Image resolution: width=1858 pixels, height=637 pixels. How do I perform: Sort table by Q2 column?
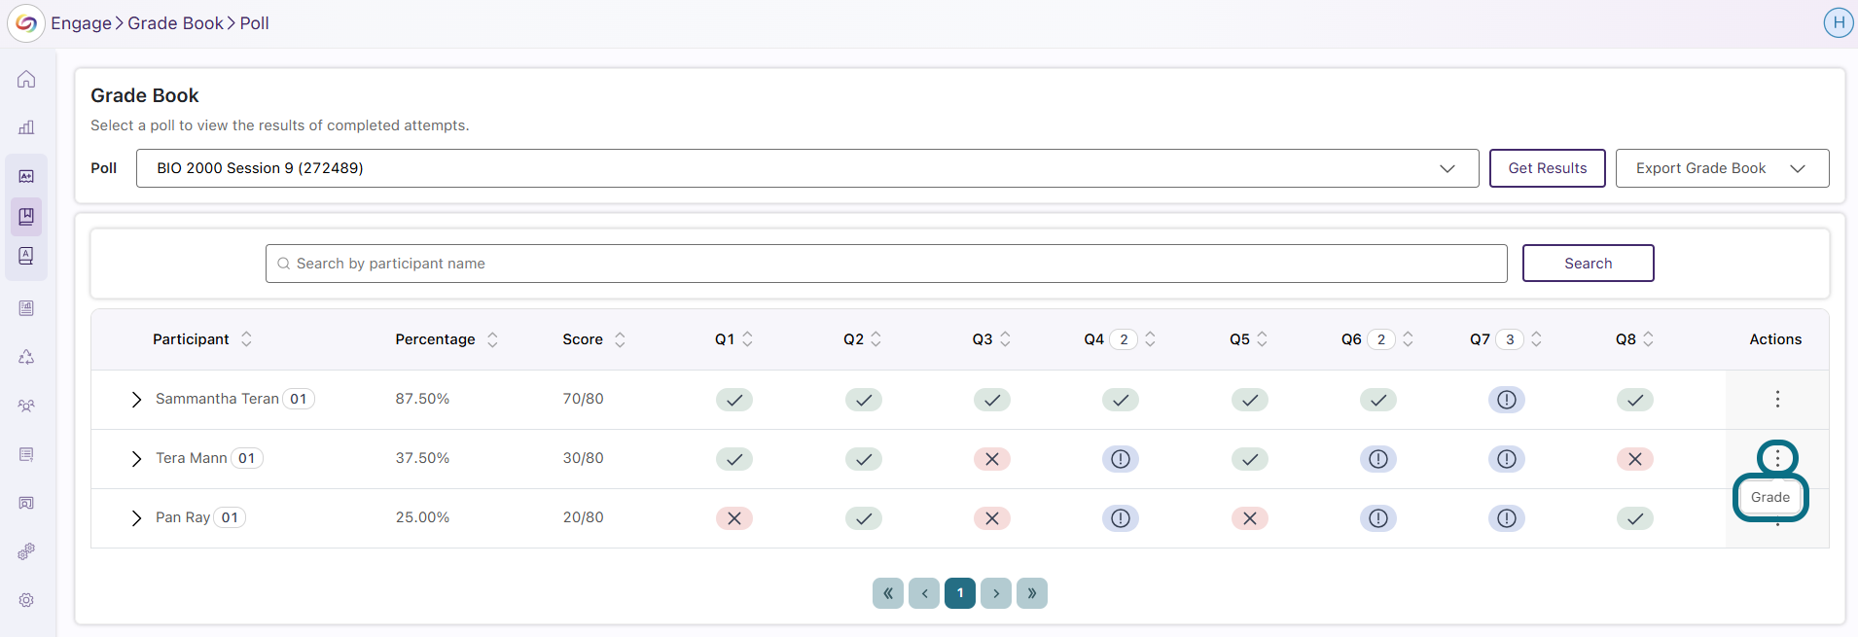pyautogui.click(x=875, y=339)
